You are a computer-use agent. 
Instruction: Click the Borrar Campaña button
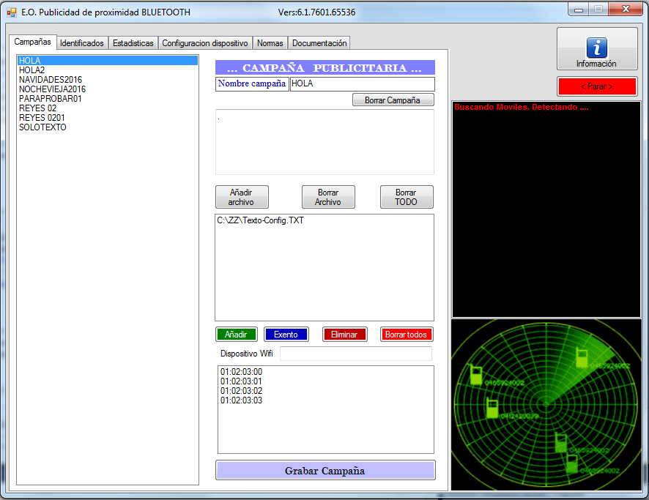[x=393, y=100]
